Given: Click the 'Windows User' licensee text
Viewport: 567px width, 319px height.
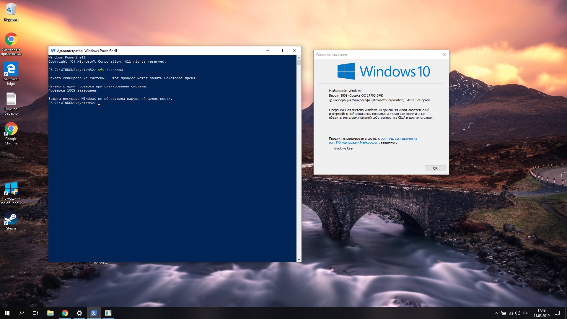Looking at the screenshot, I should (x=343, y=148).
